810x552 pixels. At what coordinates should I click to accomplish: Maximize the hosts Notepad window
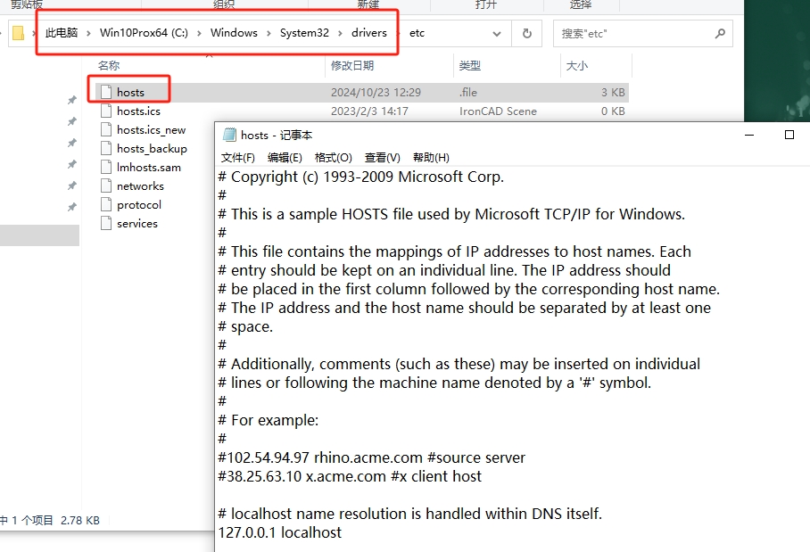tap(789, 136)
